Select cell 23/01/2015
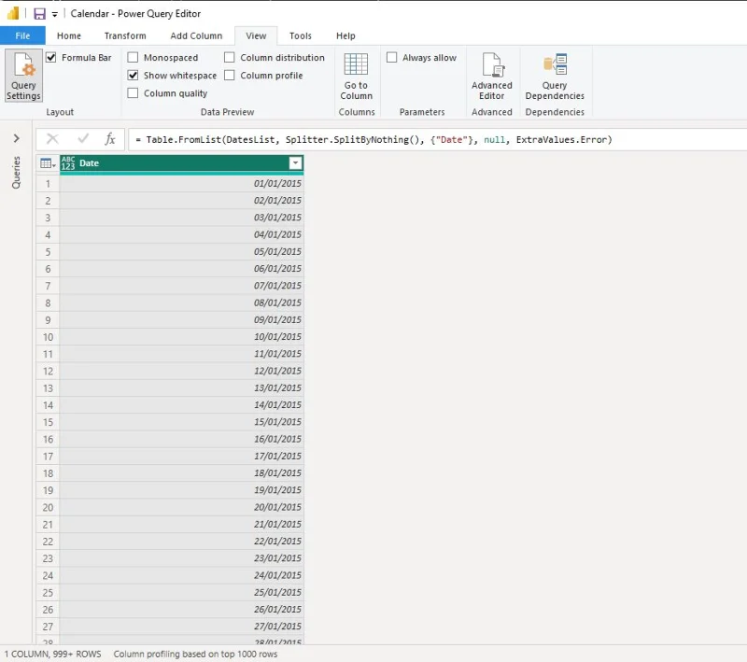The width and height of the screenshot is (747, 662). [x=181, y=558]
